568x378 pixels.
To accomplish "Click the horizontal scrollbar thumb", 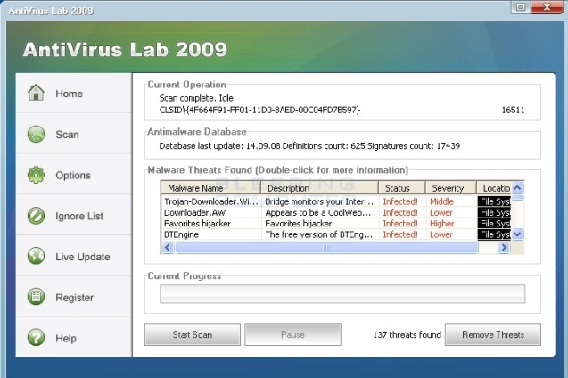I will coord(326,248).
